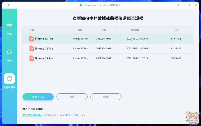Click model cell in the 53.67 MB row

[80, 39]
